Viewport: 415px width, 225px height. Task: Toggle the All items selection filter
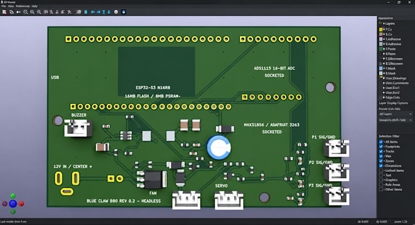[381, 141]
